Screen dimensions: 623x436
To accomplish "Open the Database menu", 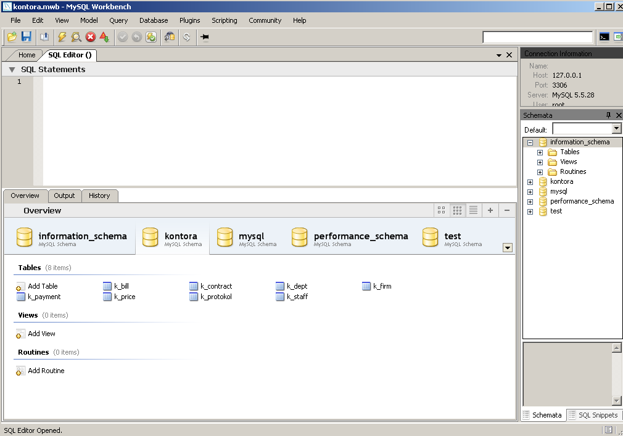I will tap(154, 20).
